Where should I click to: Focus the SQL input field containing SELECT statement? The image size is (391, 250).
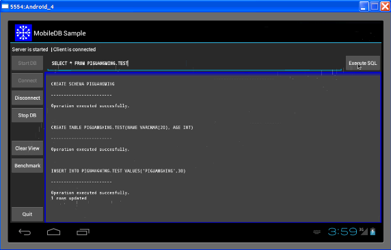195,64
